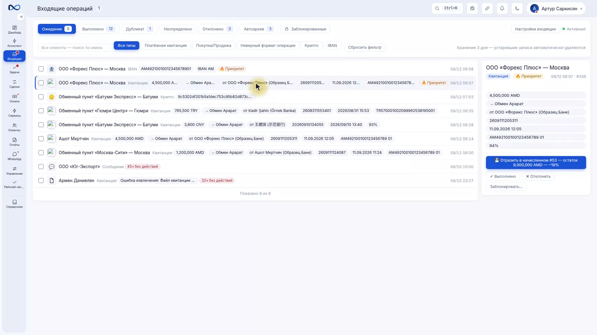Image resolution: width=597 pixels, height=335 pixels.
Task: Open Clients (Клиенты) in the sidebar
Action: (x=14, y=127)
